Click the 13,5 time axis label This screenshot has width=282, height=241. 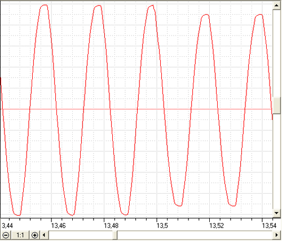[162, 225]
